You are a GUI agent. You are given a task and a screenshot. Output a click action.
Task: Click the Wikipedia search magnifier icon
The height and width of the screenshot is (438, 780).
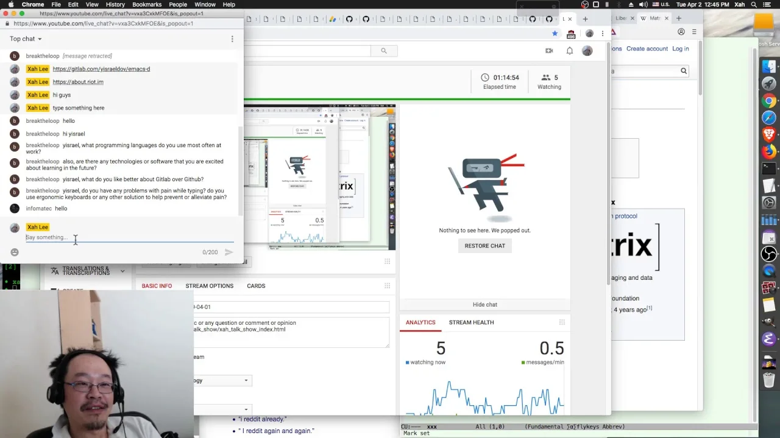[684, 71]
